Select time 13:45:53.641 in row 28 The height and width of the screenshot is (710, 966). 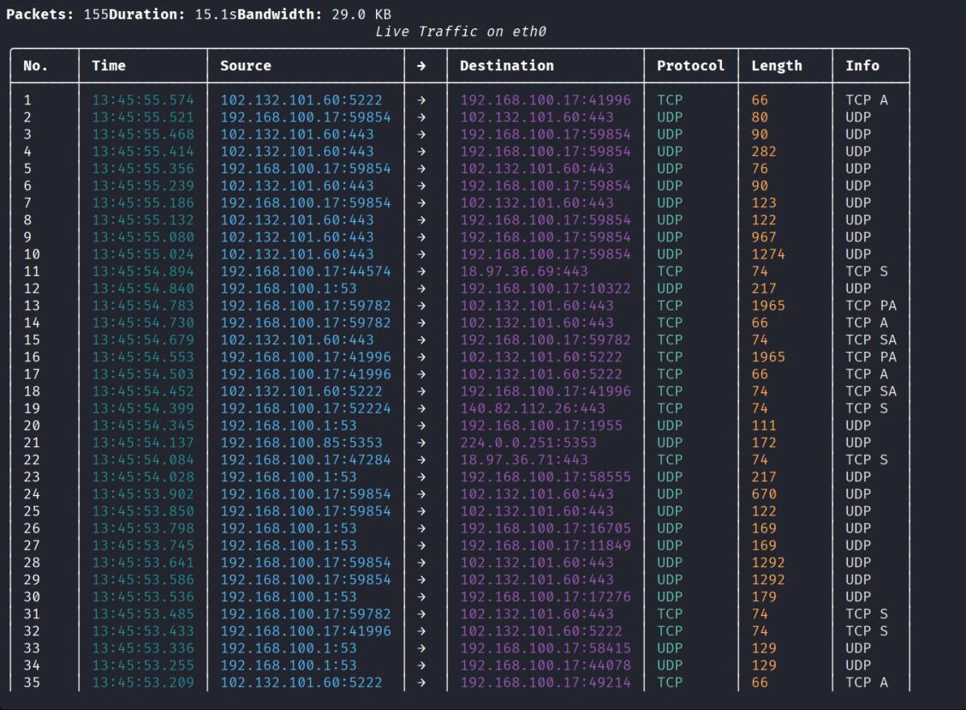pyautogui.click(x=143, y=563)
